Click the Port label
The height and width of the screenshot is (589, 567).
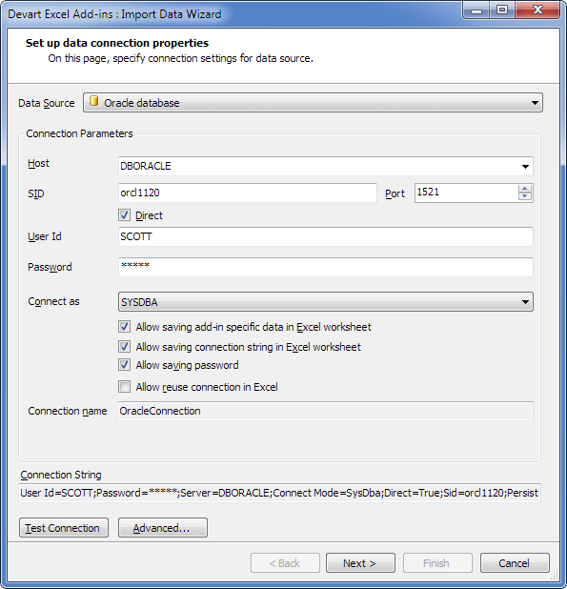click(x=395, y=193)
